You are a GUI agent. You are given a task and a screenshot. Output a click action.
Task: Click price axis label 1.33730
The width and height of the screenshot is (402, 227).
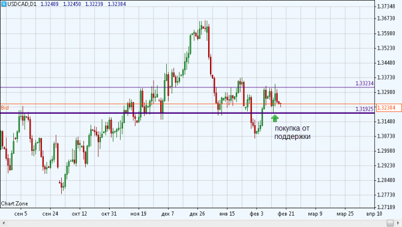[386, 77]
